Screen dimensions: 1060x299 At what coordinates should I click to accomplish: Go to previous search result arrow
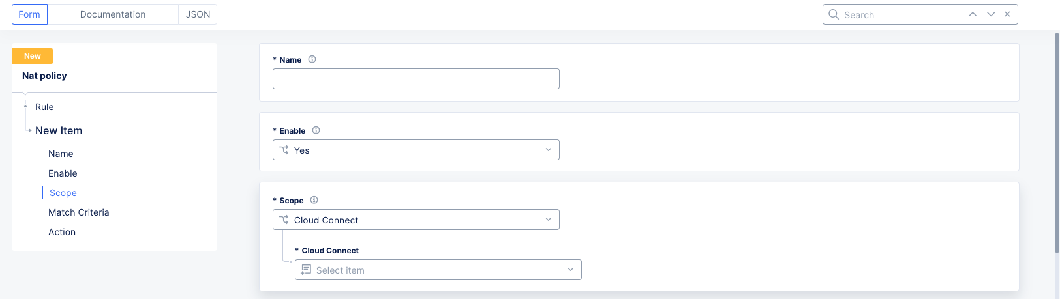point(973,14)
